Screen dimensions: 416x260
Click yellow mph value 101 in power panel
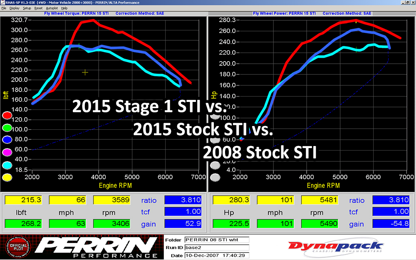point(275,200)
